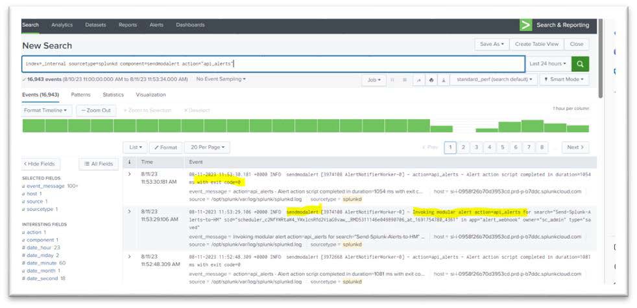637x308 pixels.
Task: Open the Reports nav item
Action: [x=128, y=25]
